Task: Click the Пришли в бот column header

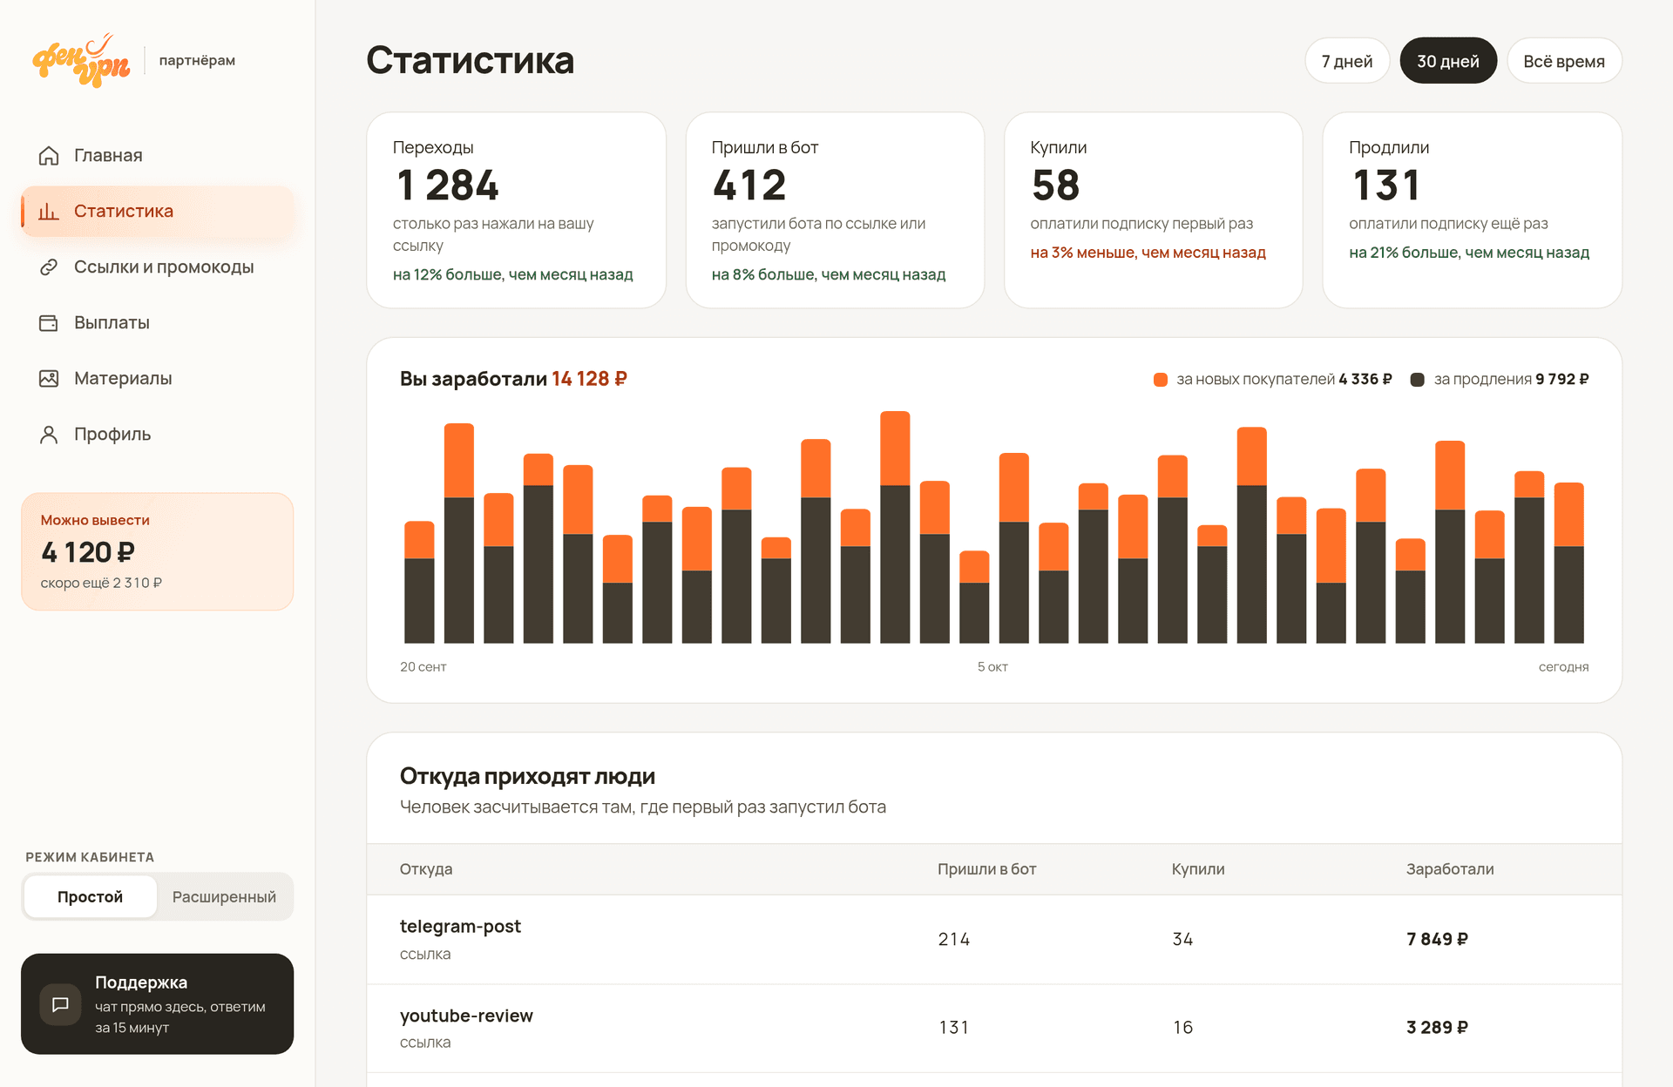Action: coord(987,869)
